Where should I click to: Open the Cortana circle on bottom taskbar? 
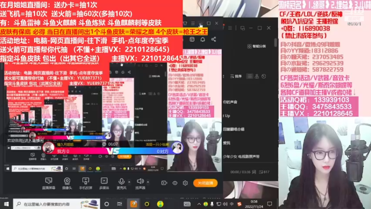pyautogui.click(x=107, y=204)
